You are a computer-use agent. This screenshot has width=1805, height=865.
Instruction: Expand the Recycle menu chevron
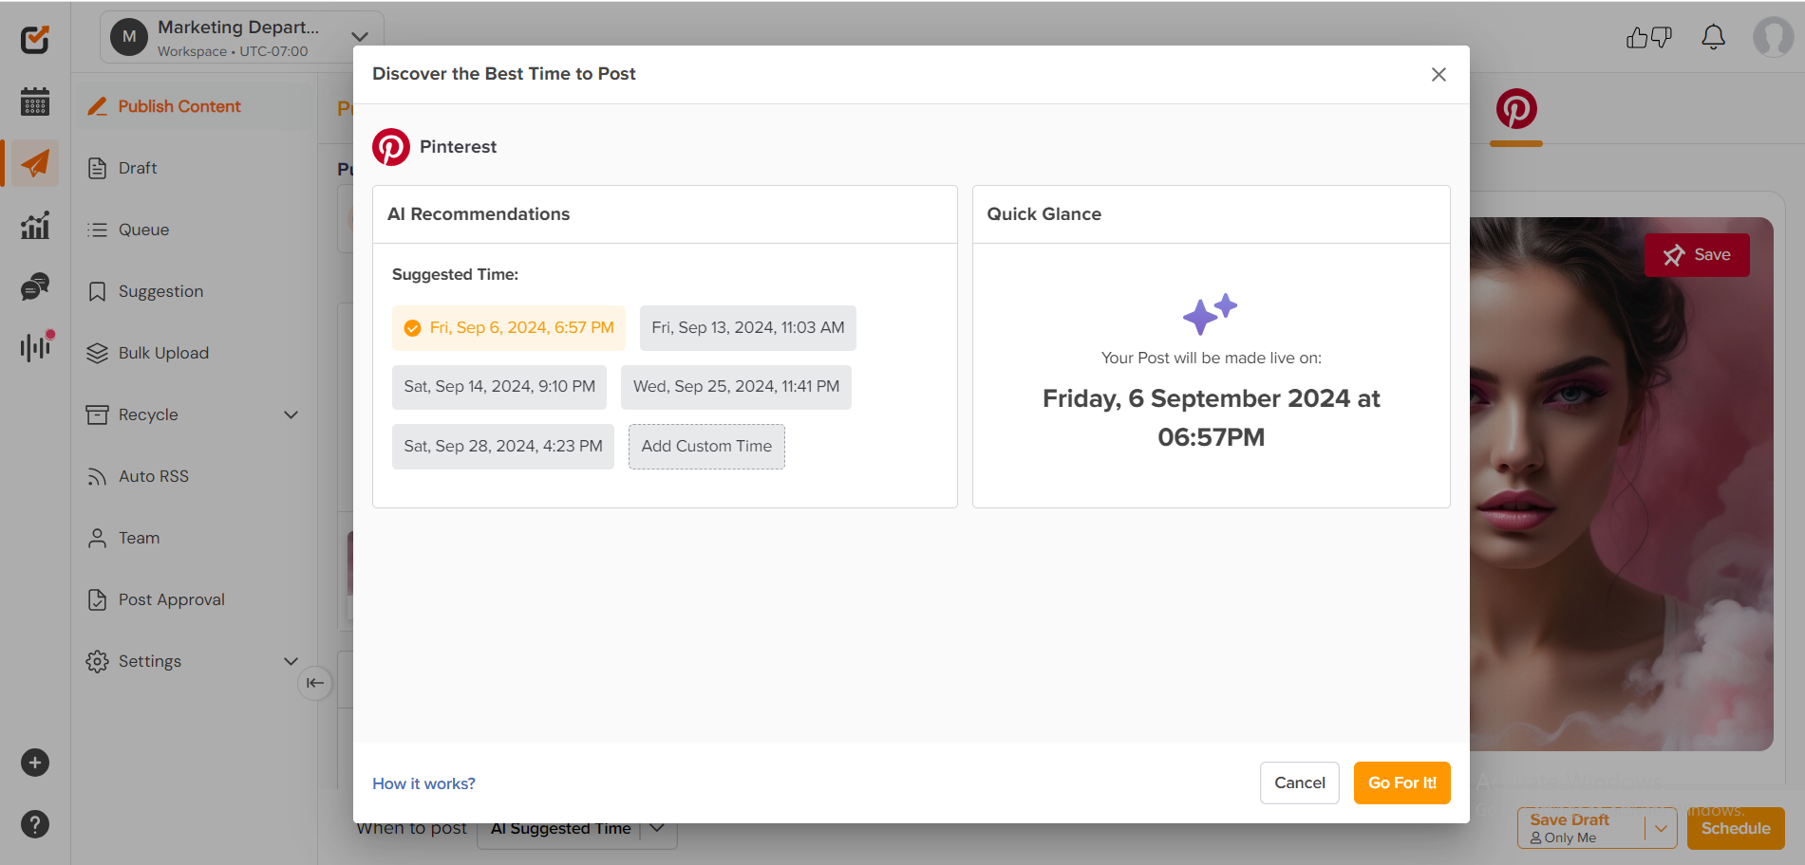291,414
